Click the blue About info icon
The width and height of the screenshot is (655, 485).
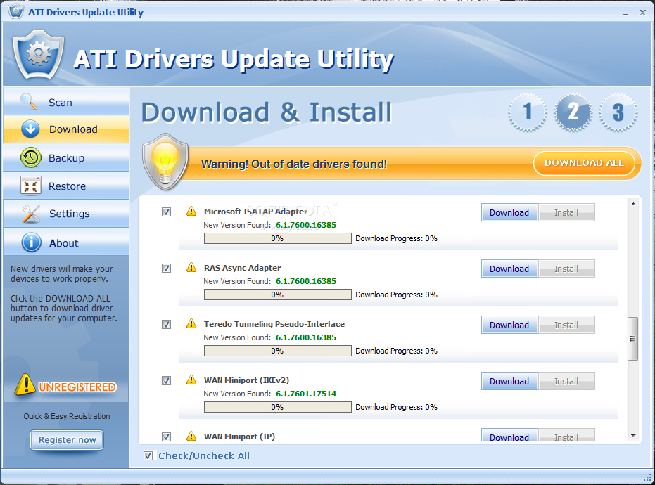coord(32,242)
